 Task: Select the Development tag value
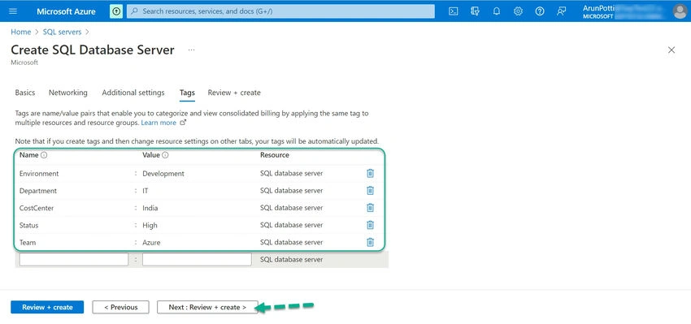(163, 174)
